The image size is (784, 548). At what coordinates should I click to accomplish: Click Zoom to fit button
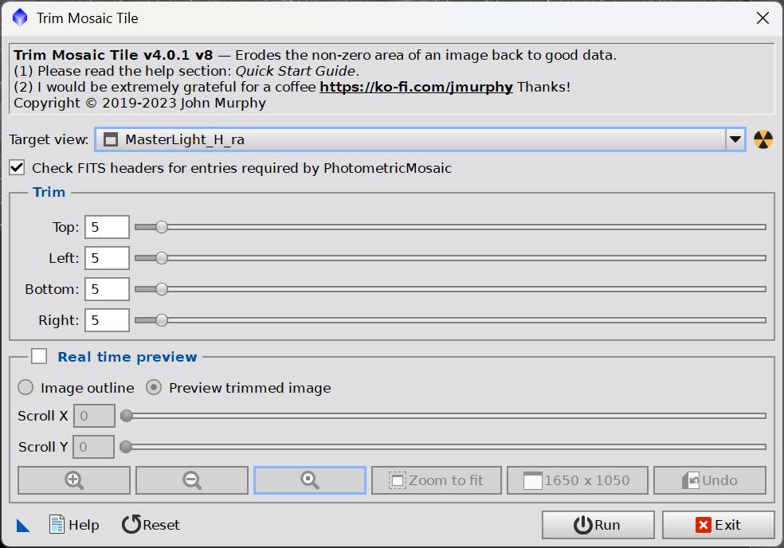tap(437, 480)
